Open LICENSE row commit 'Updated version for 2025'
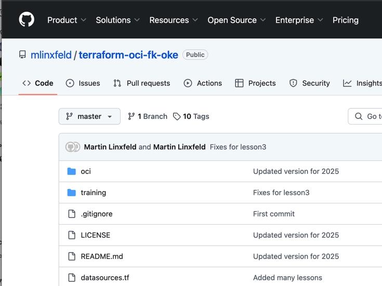 (296, 235)
